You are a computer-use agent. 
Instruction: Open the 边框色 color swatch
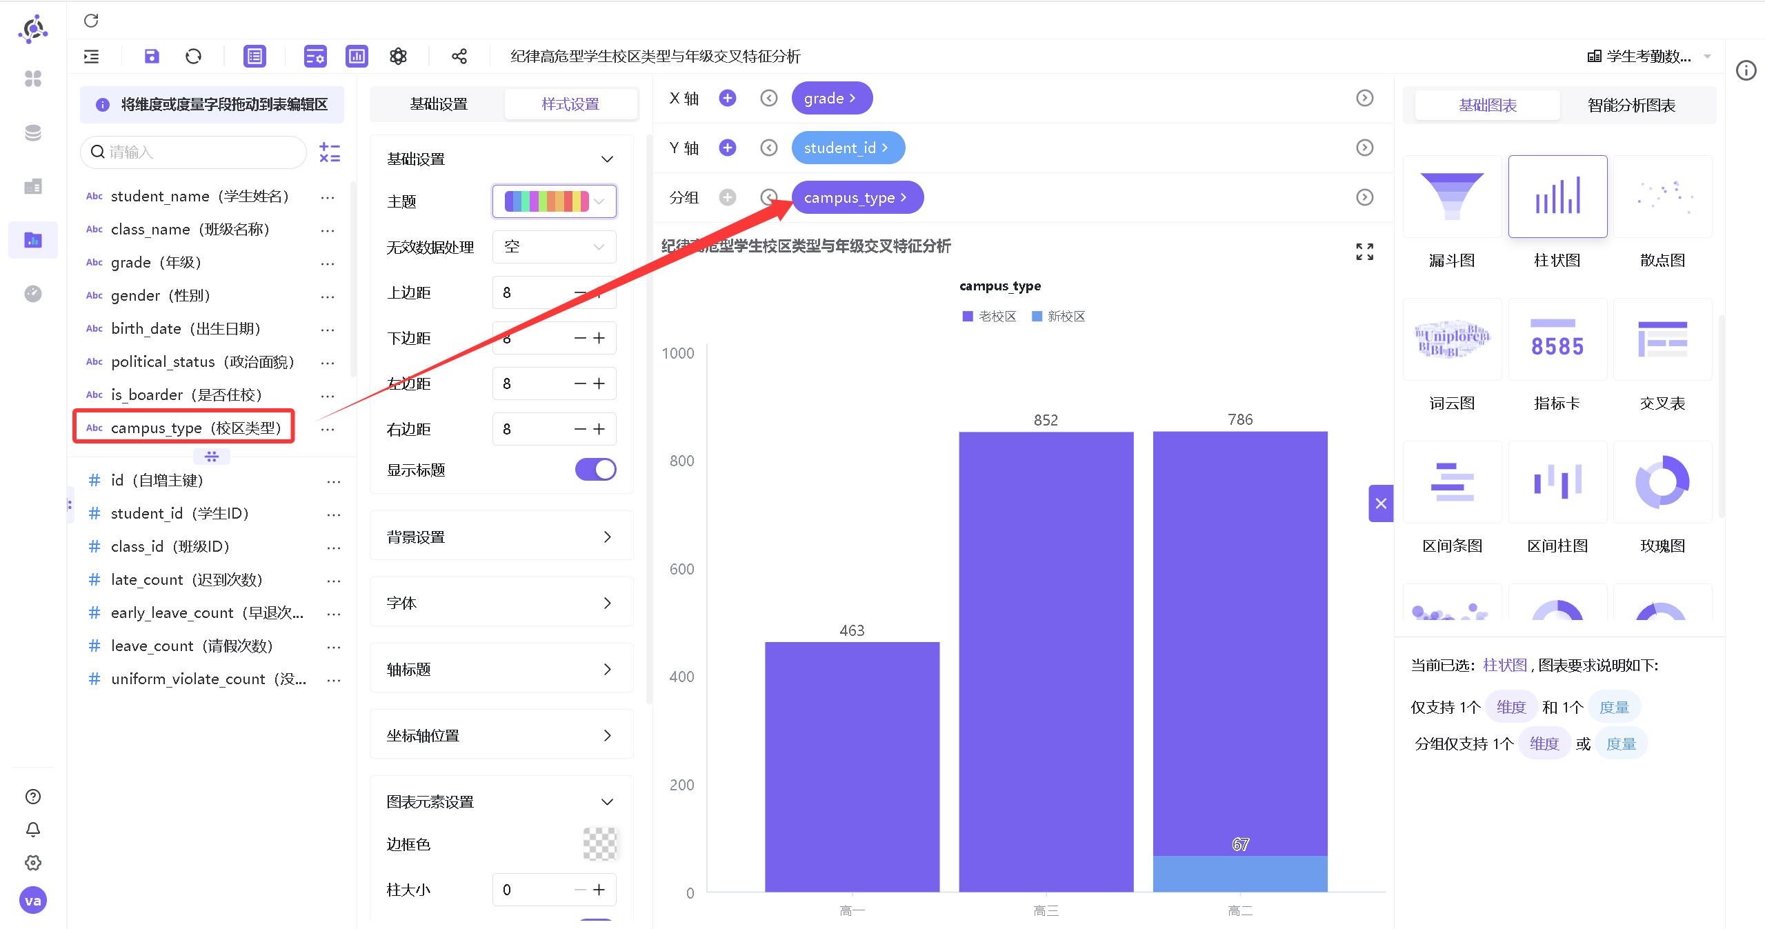point(599,843)
